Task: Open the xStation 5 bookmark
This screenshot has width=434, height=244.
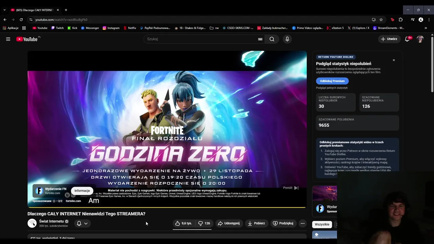Action: point(335,28)
